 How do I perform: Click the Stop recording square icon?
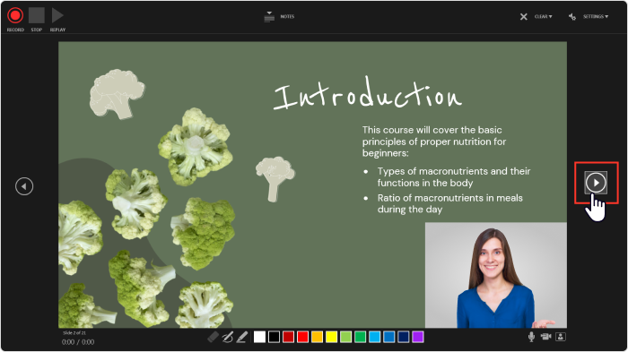point(37,15)
